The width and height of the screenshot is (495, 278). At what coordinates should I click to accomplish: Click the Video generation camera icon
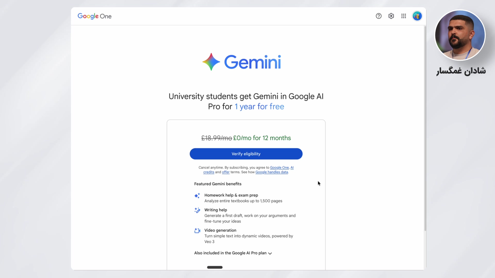coord(197,231)
